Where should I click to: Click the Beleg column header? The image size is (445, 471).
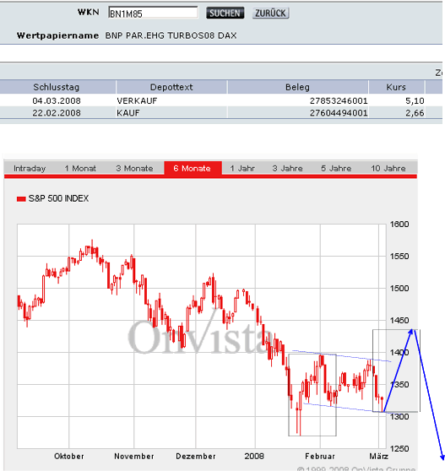[x=297, y=87]
